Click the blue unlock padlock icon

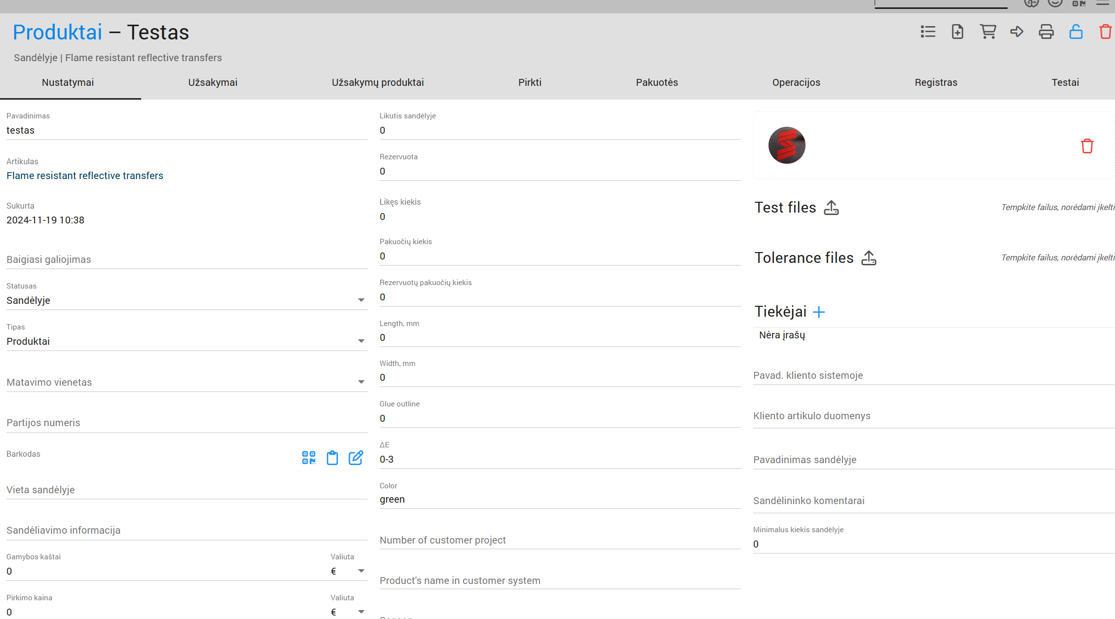click(1076, 32)
